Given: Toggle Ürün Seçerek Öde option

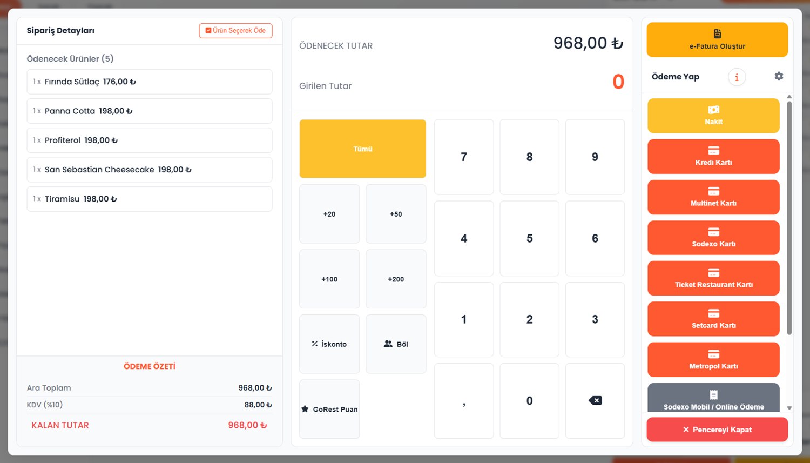Looking at the screenshot, I should tap(235, 31).
